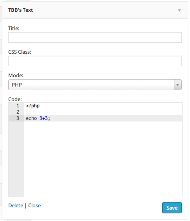190x221 pixels.
Task: Click the TBB's Text widget header
Action: pyautogui.click(x=95, y=10)
